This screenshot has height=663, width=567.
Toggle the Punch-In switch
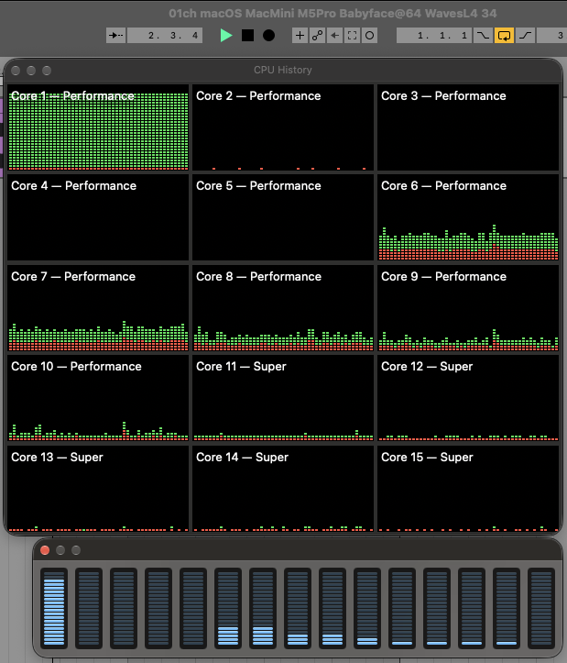point(483,36)
